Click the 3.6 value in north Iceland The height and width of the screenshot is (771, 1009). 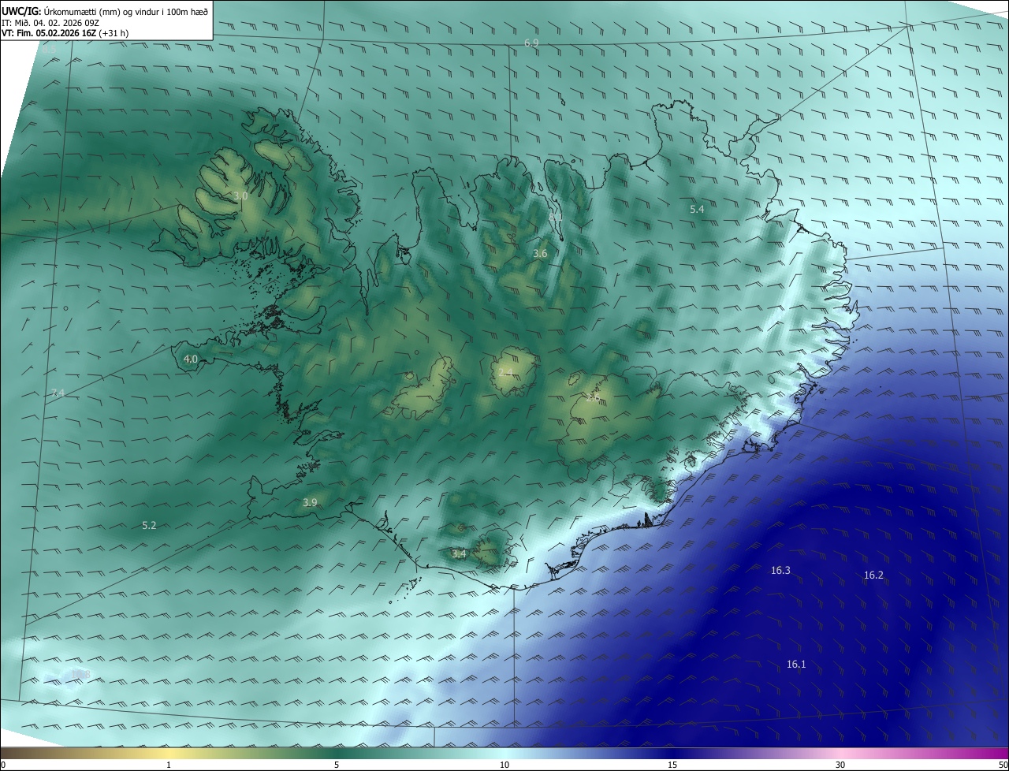coord(540,254)
